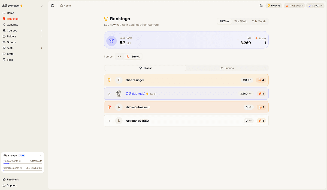
Task: Collapse the Plan usage panel
Action: pyautogui.click(x=41, y=155)
